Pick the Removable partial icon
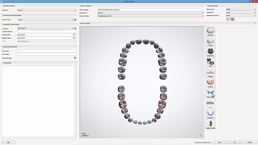The width and height of the screenshot is (258, 145). click(x=210, y=93)
